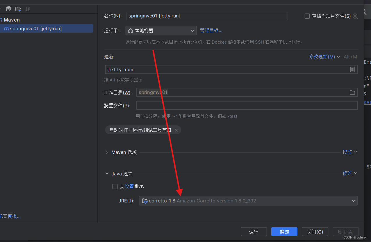This screenshot has height=242, width=371.
Task: Open the modify dropdown for Maven options
Action: pyautogui.click(x=350, y=152)
